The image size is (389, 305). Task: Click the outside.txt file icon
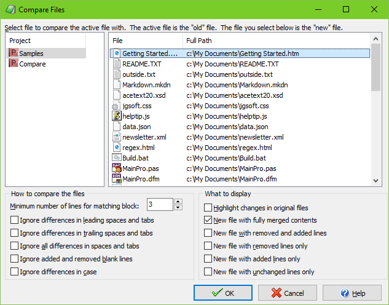(x=117, y=74)
